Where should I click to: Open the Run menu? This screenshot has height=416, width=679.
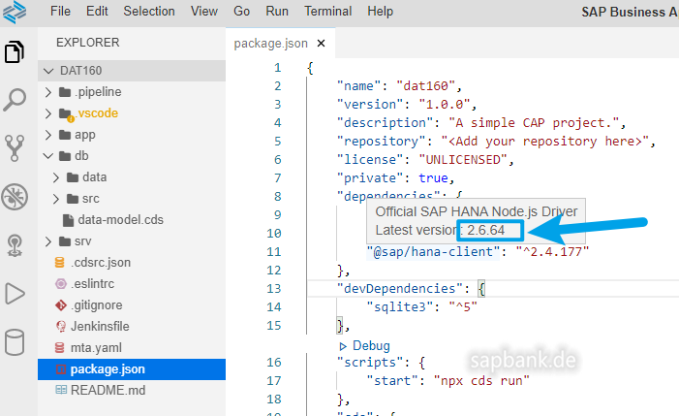tap(277, 11)
